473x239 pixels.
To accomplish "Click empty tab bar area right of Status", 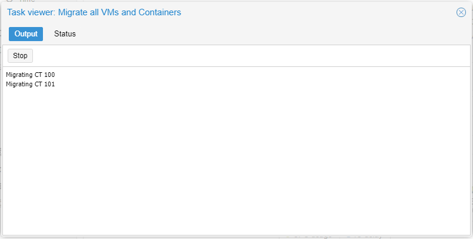I will point(265,34).
